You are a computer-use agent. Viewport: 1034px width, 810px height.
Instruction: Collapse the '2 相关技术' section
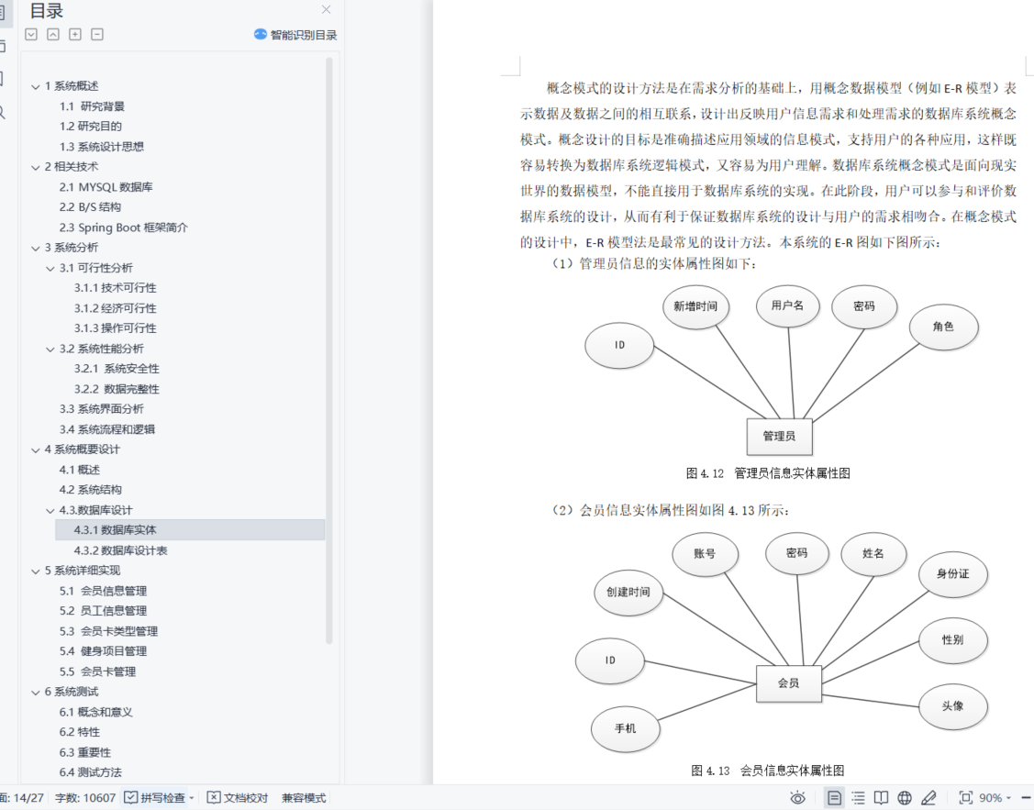[x=36, y=167]
